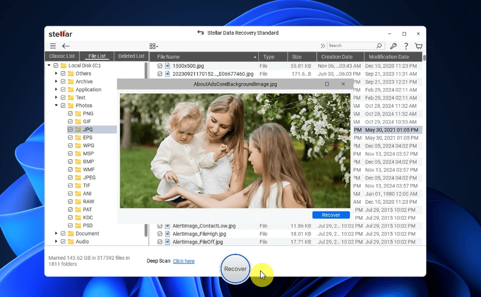Image resolution: width=481 pixels, height=297 pixels.
Task: Open the hamburger menu
Action: (53, 46)
